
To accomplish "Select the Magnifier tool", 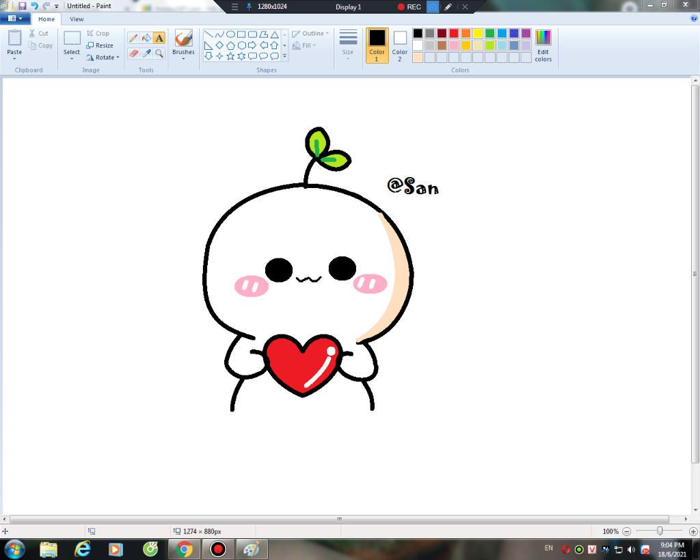I will point(159,53).
